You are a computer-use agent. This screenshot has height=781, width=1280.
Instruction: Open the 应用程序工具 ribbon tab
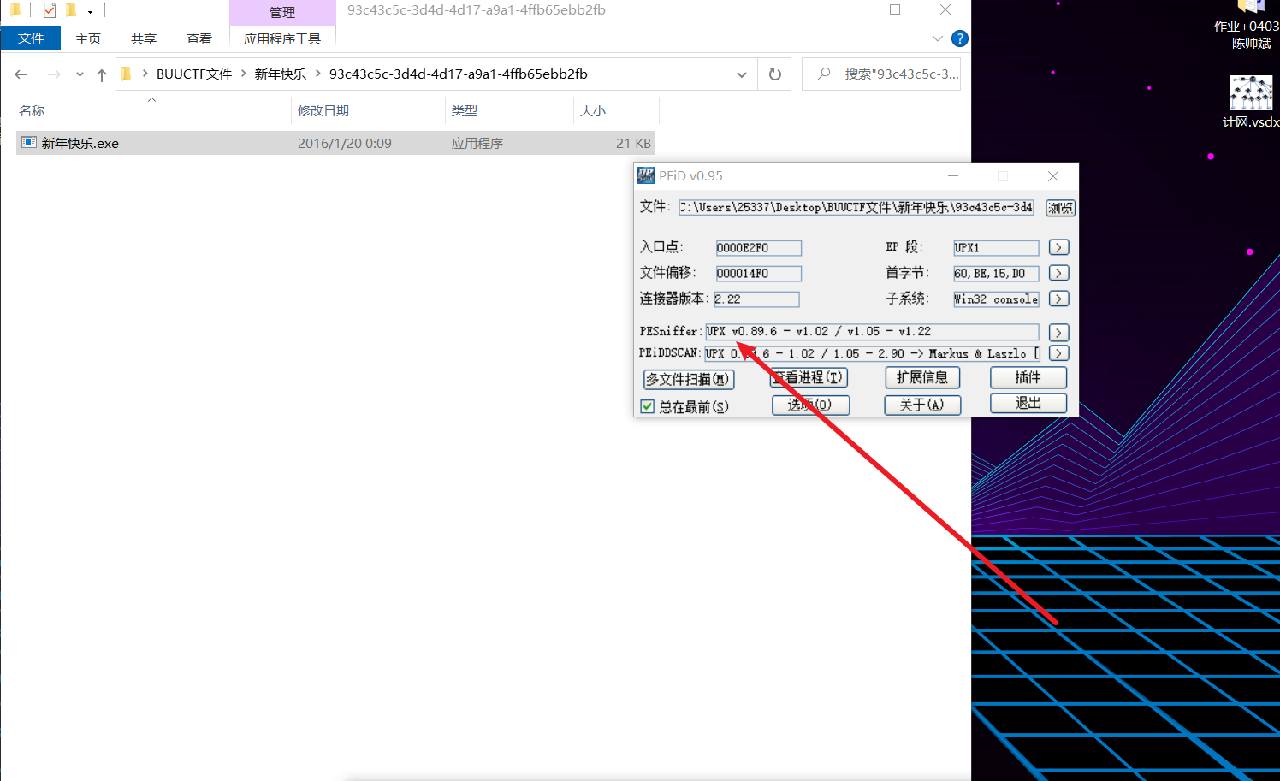point(282,38)
